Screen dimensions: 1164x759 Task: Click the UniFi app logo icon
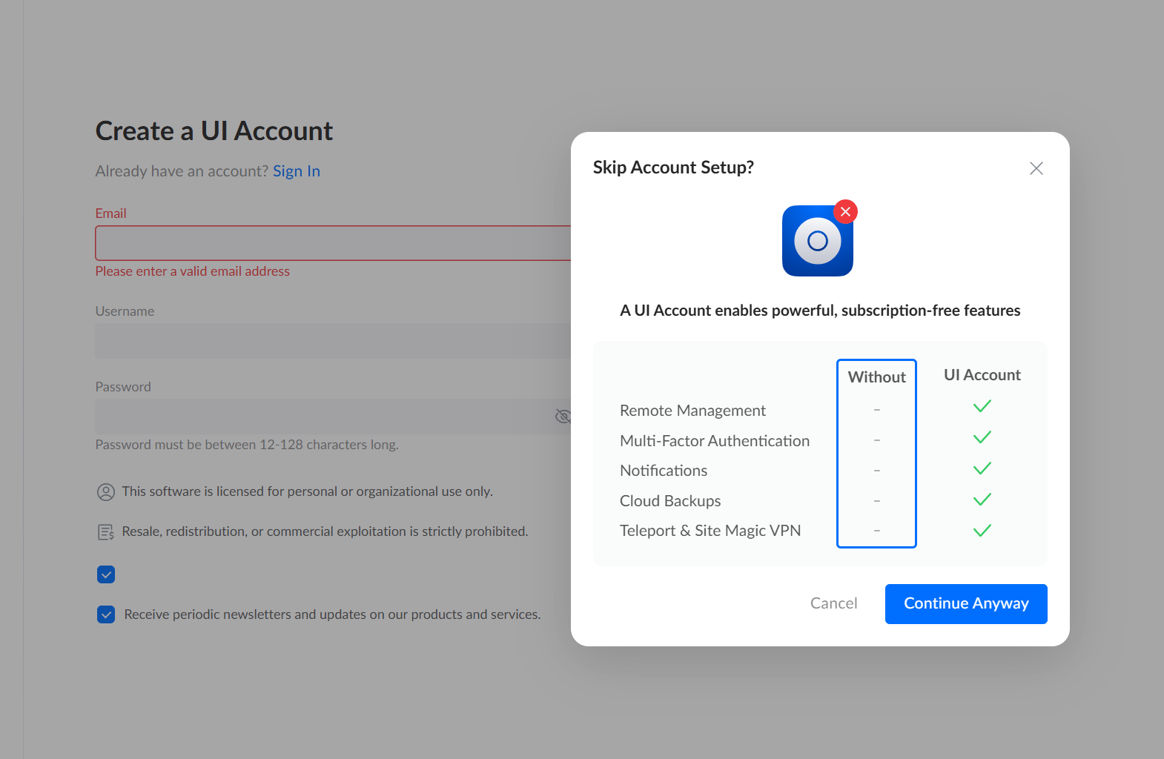(x=817, y=241)
